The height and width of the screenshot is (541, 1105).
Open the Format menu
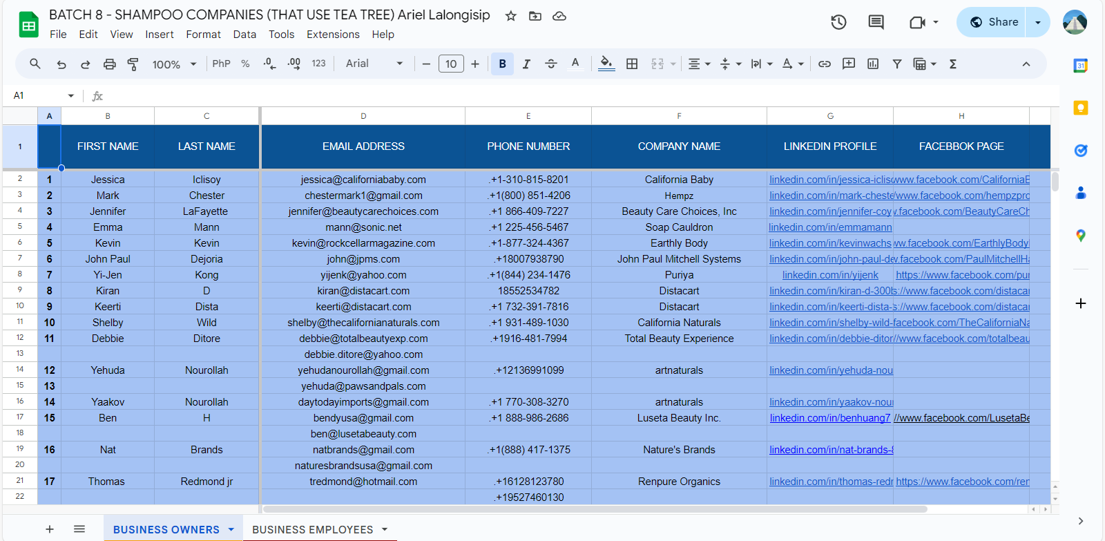(x=204, y=35)
